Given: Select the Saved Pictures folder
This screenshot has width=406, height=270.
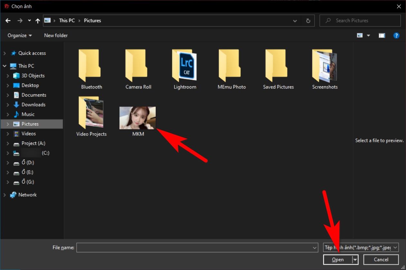Looking at the screenshot, I should pos(278,69).
